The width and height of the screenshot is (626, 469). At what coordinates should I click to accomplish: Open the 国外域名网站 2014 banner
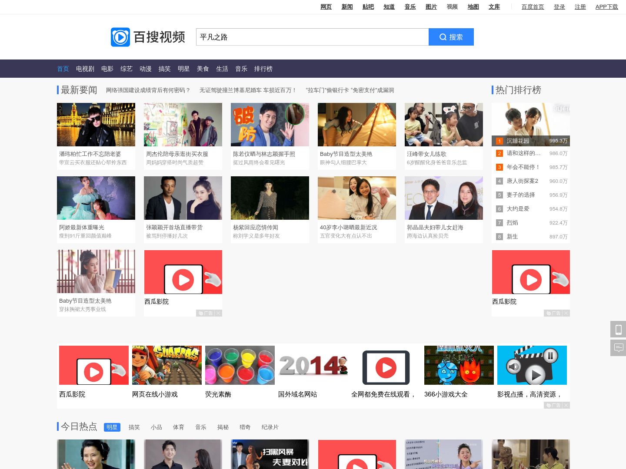point(313,365)
